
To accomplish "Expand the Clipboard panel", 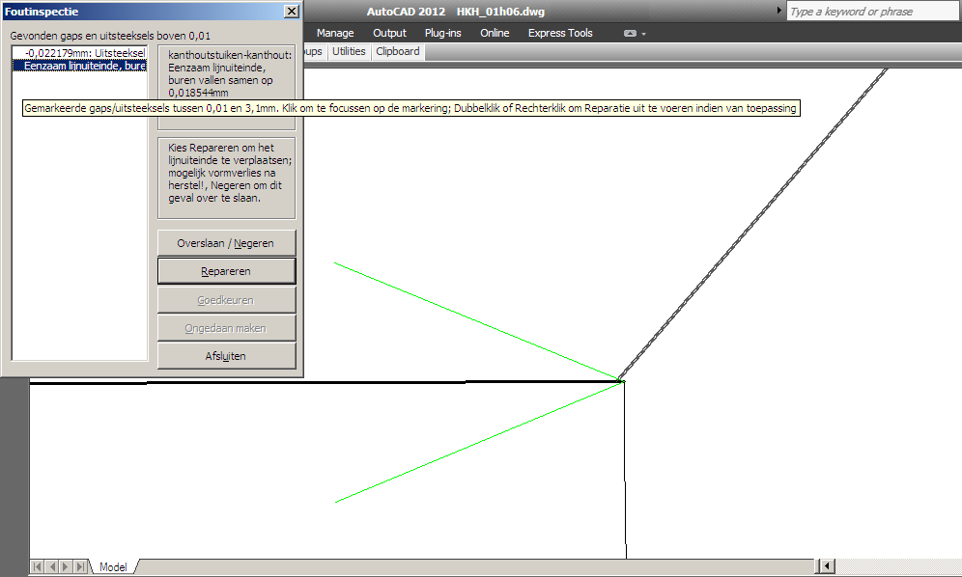I will coord(398,51).
